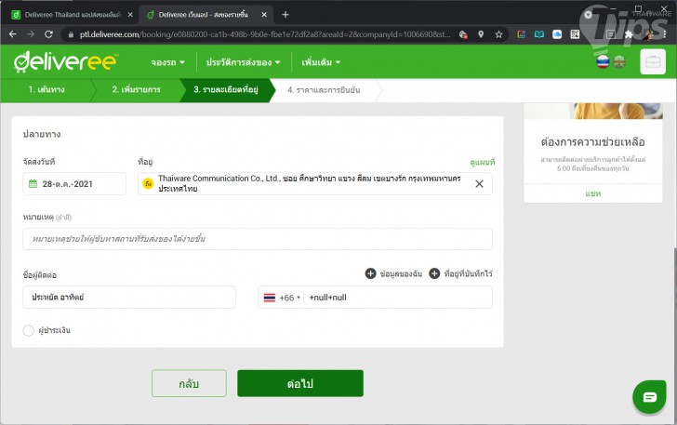
Task: Go to step 1 เส้นทาง
Action: pyautogui.click(x=46, y=90)
